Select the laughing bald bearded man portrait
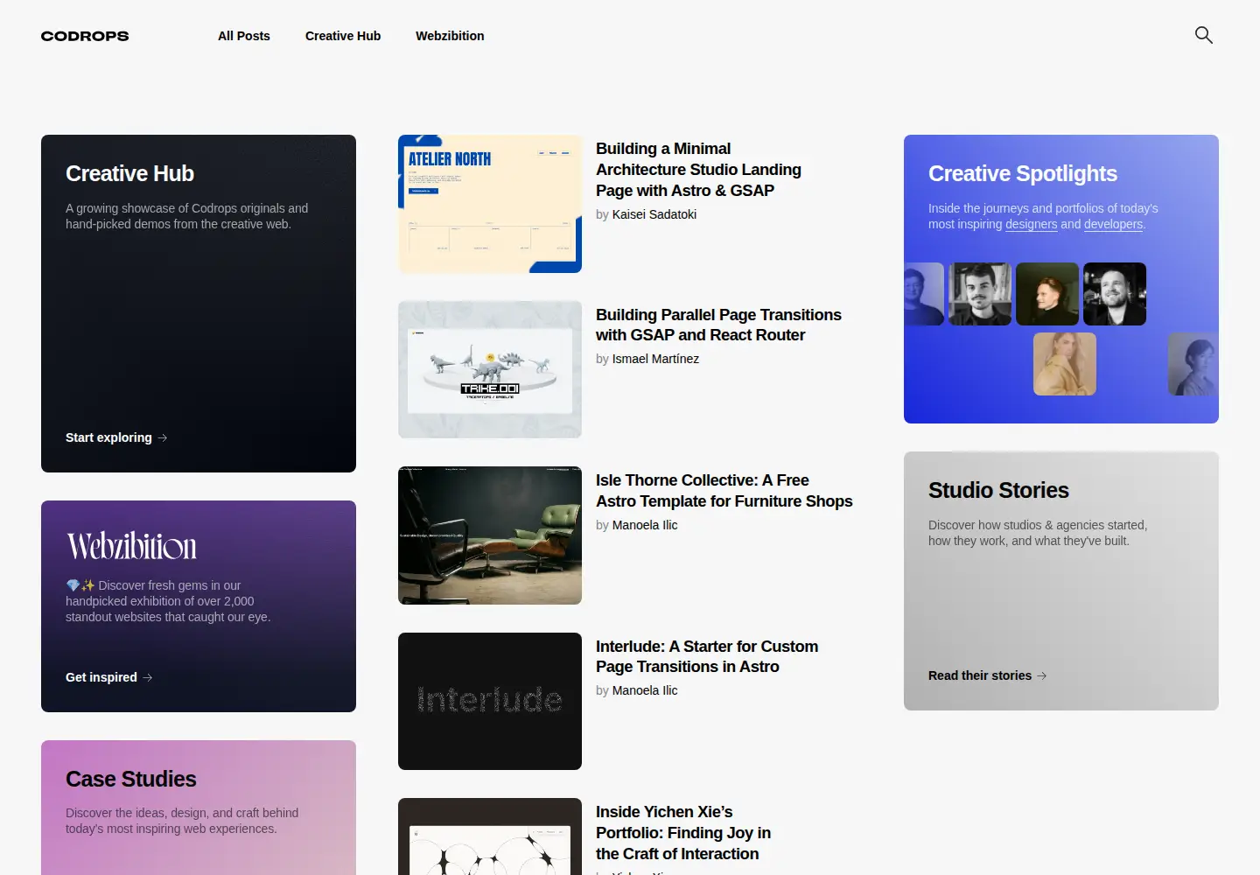This screenshot has width=1260, height=875. coord(1115,294)
